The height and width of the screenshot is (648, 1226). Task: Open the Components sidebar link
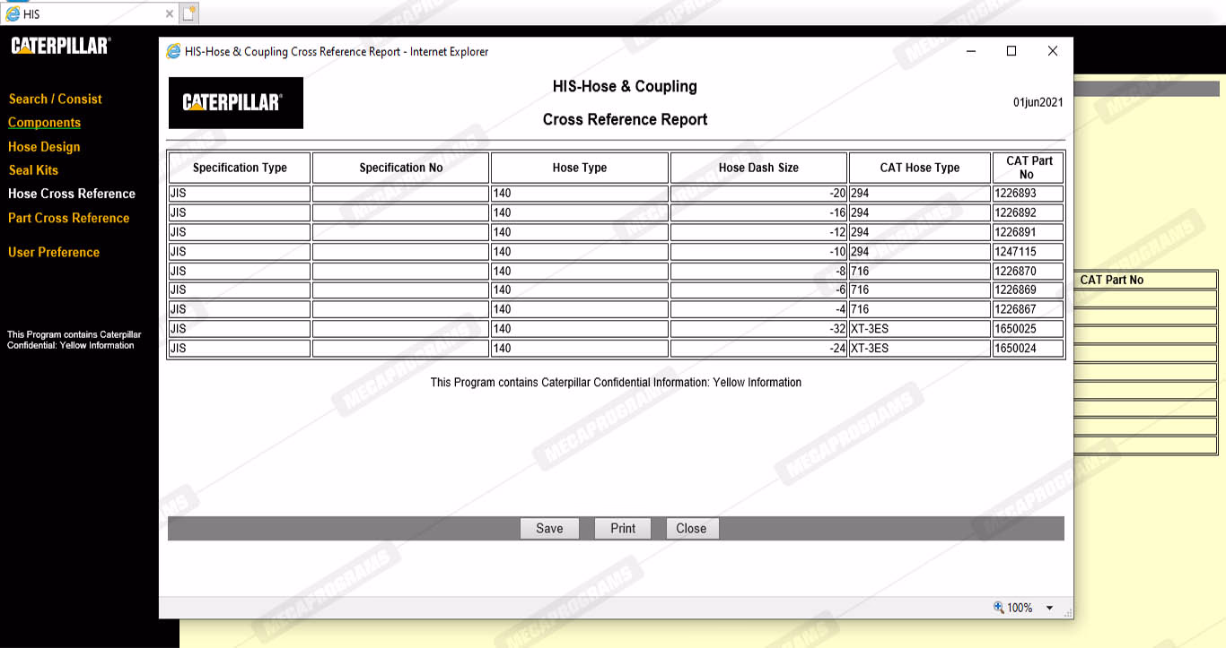(44, 123)
